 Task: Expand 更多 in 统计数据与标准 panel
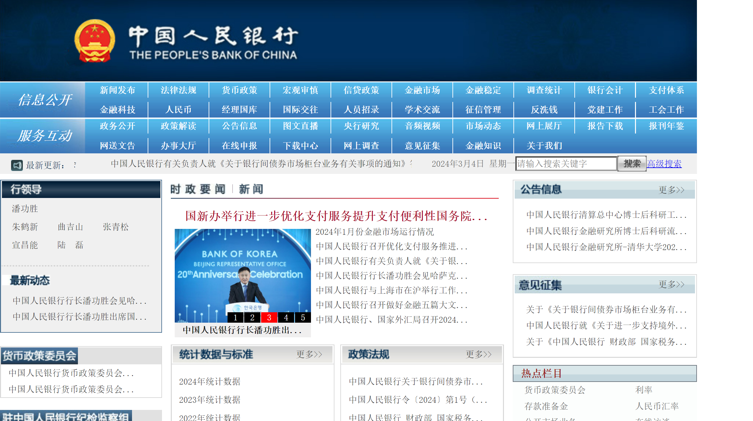click(x=309, y=354)
